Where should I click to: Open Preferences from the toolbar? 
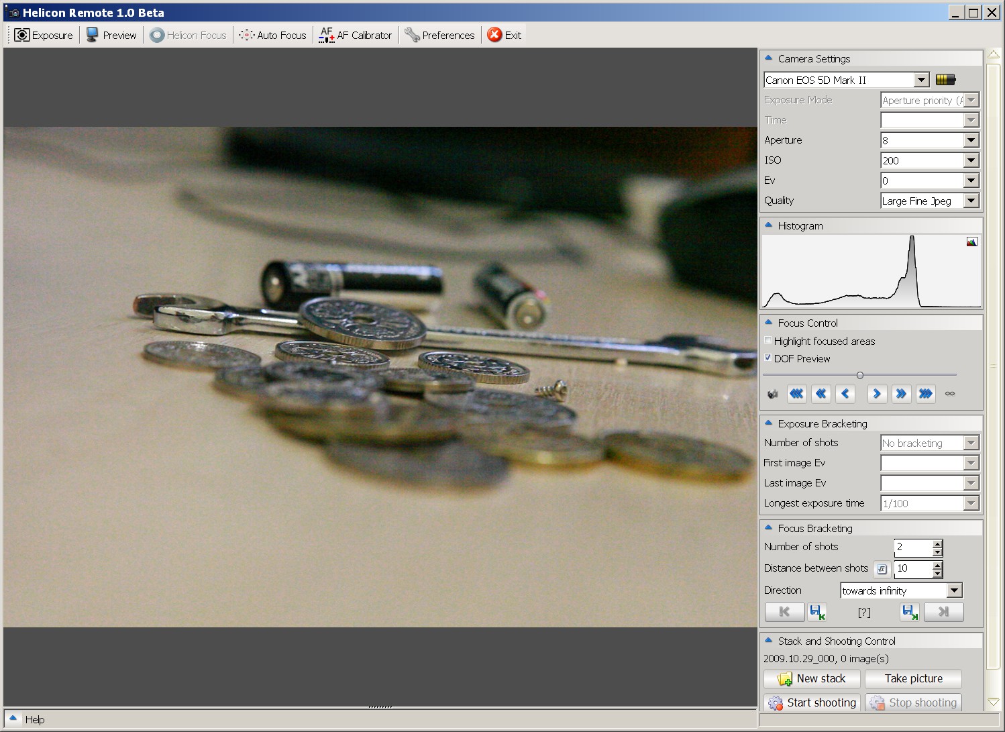440,35
